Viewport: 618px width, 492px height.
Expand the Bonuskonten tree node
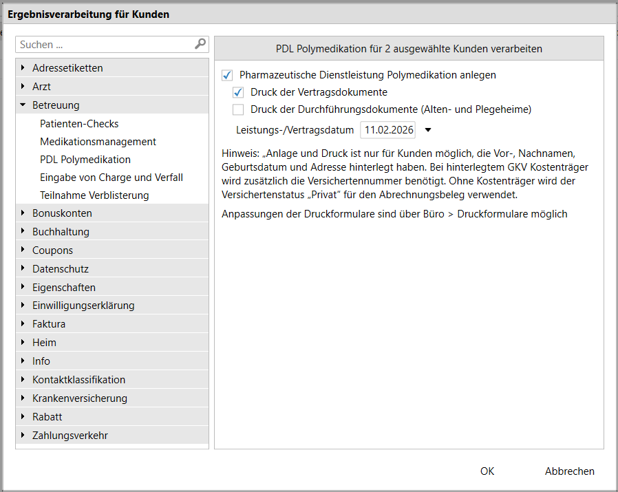click(23, 213)
